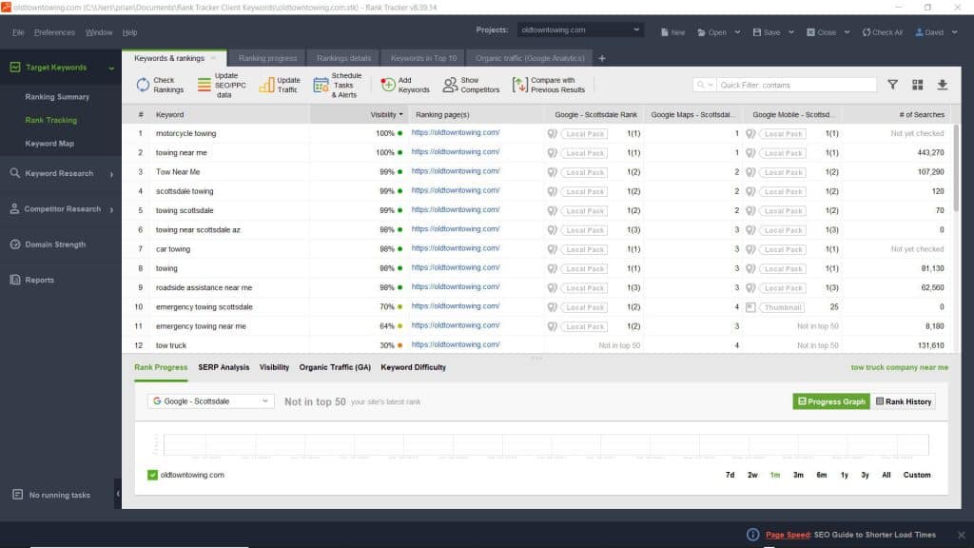974x548 pixels.
Task: Expand the Open button dropdown arrow
Action: click(x=737, y=32)
